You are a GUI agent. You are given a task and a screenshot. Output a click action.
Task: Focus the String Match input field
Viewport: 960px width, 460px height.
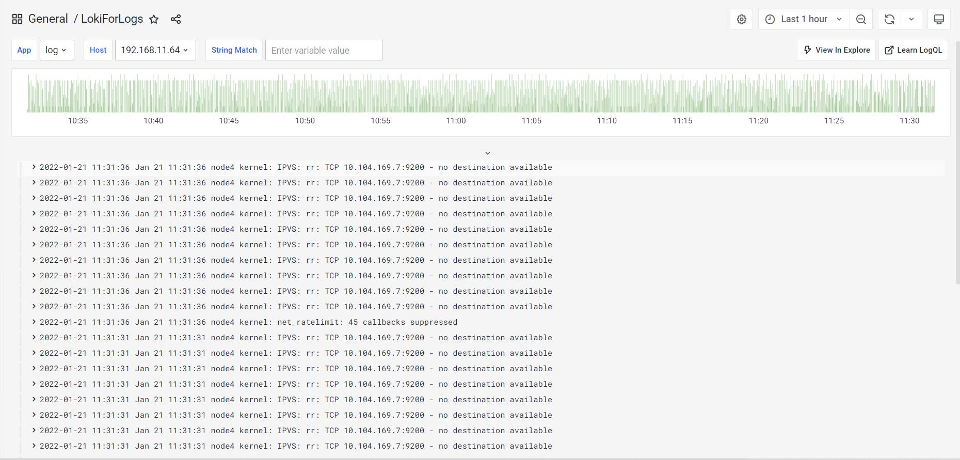click(324, 50)
